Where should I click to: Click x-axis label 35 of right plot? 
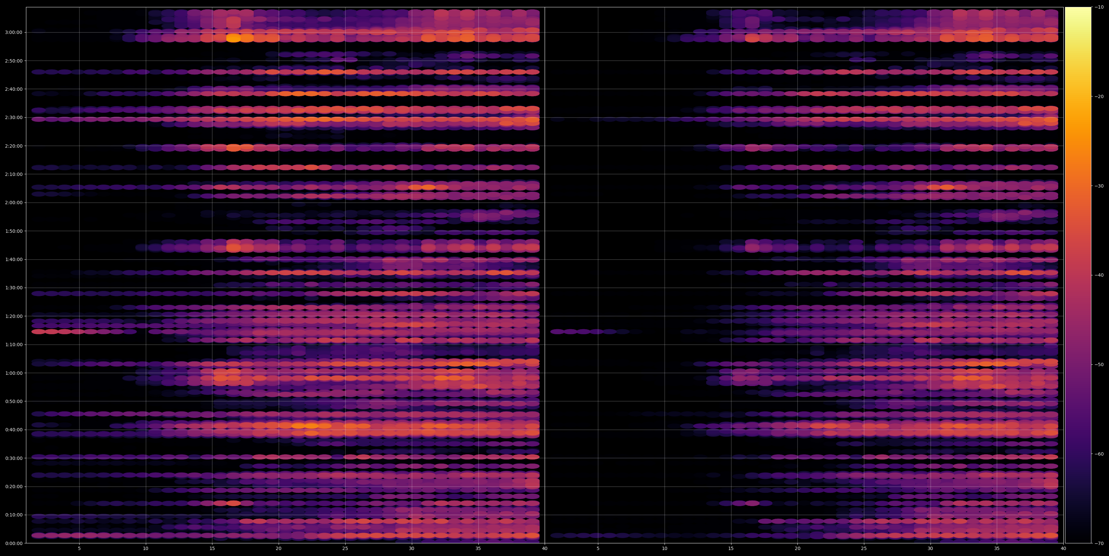pos(997,549)
